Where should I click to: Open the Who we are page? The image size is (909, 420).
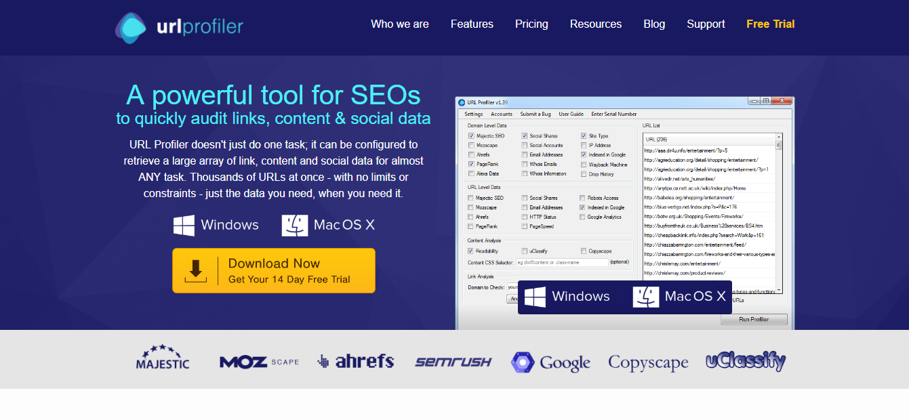coord(400,24)
